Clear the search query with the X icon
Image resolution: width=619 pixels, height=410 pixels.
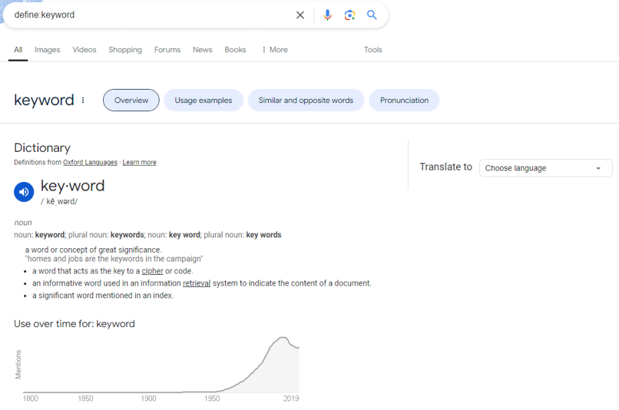300,14
